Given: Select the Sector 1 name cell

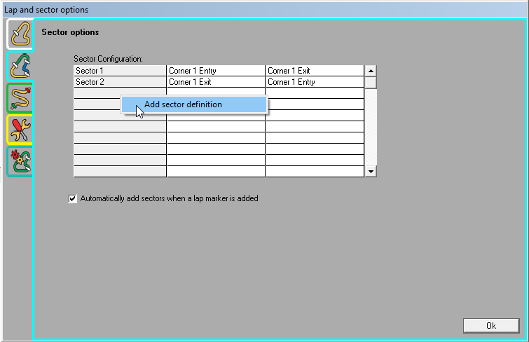Looking at the screenshot, I should point(120,71).
